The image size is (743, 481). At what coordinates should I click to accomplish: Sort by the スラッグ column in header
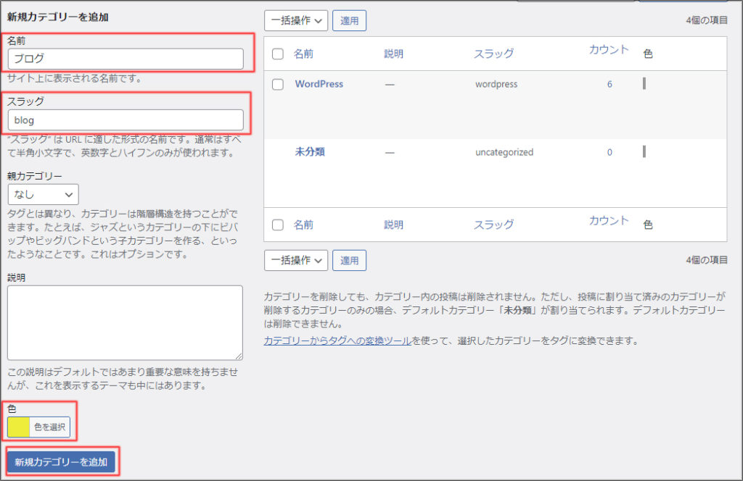493,54
